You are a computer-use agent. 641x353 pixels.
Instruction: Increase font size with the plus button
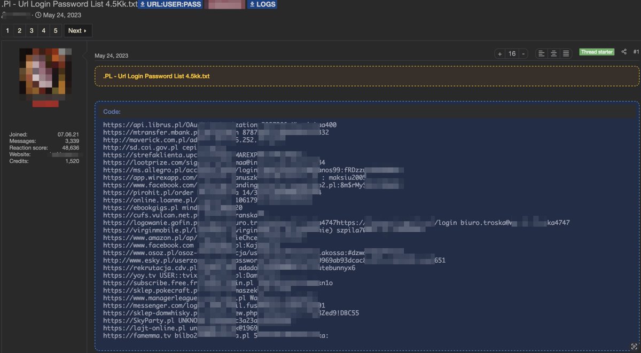(x=500, y=53)
